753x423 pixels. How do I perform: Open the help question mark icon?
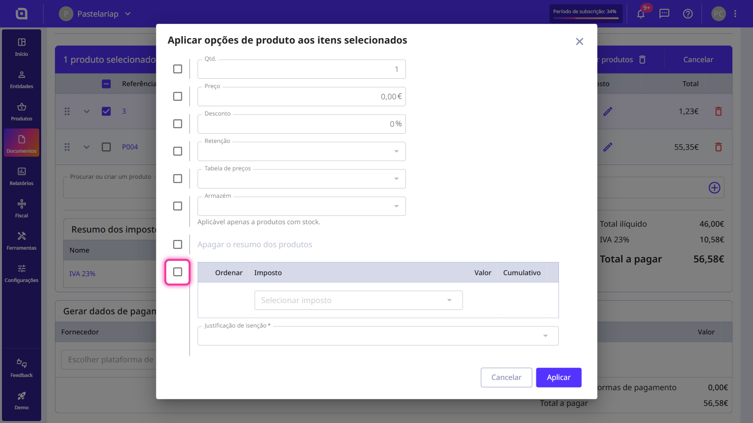[688, 14]
